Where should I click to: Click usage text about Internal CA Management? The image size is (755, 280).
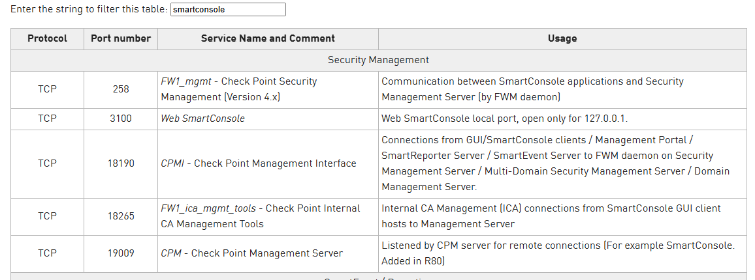[551, 217]
